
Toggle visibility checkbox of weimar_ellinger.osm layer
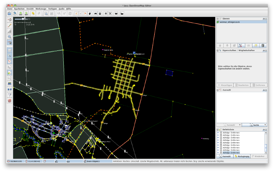218,22
